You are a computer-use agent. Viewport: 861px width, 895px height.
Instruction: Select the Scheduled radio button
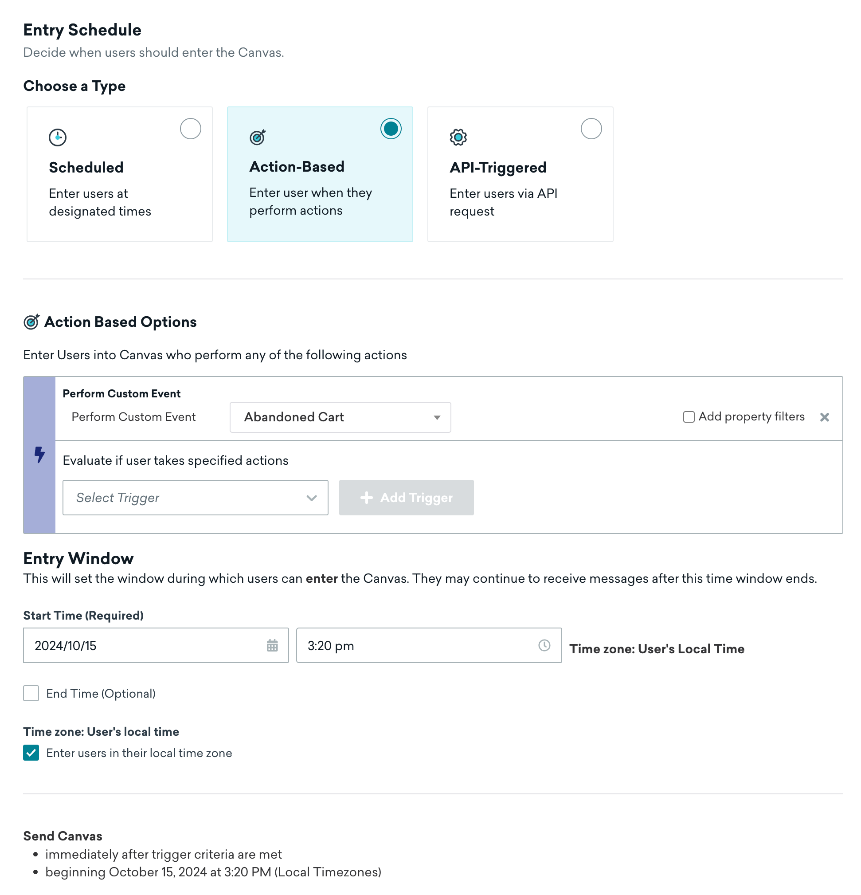189,127
